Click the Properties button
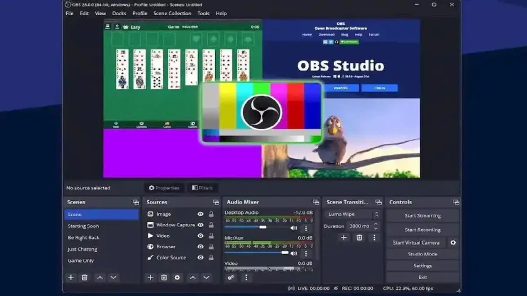 tap(164, 188)
